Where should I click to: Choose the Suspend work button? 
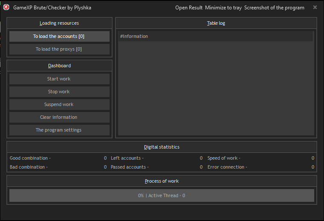[x=59, y=104]
